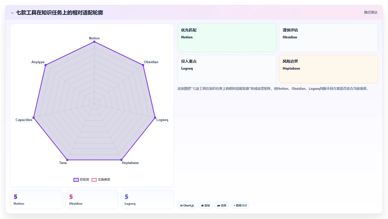Click the purple 匹配度 legend swatch

76,180
